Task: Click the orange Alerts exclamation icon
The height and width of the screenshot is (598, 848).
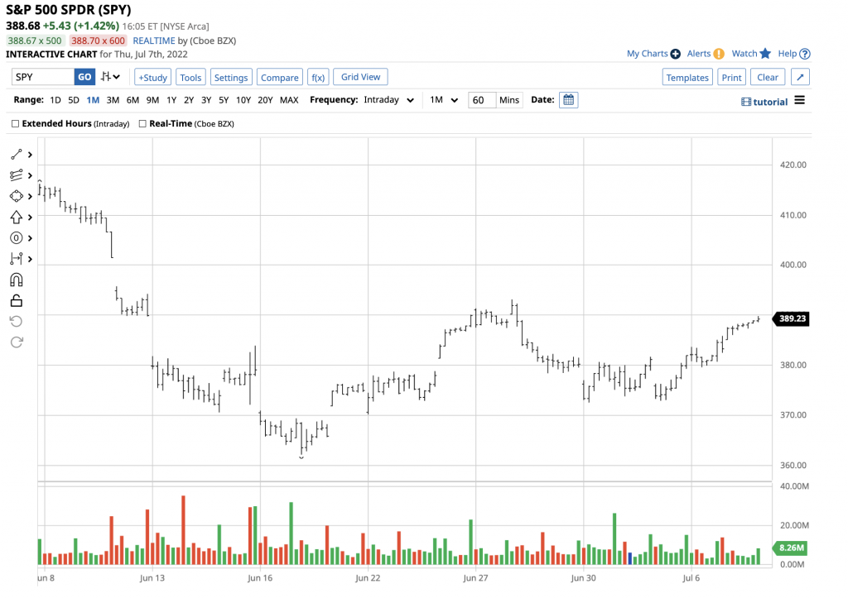Action: [x=719, y=54]
